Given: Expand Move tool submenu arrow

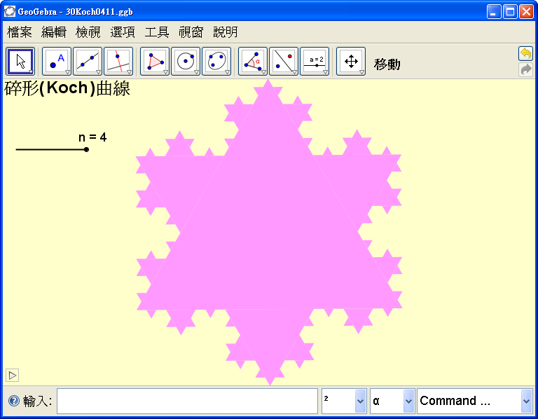Looking at the screenshot, I should (x=31, y=71).
